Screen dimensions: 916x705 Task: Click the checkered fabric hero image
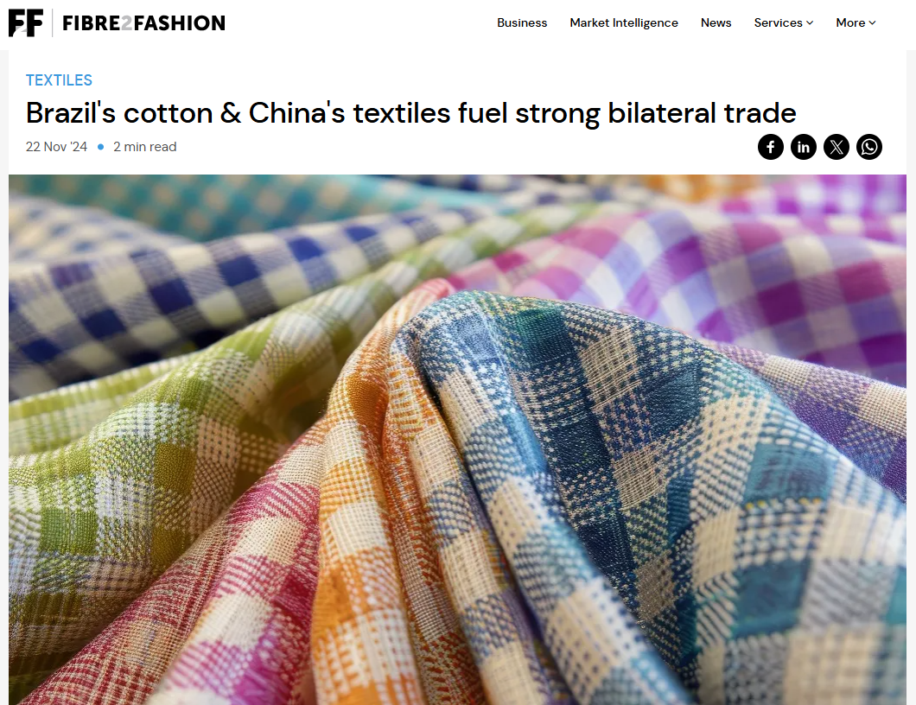tap(457, 440)
